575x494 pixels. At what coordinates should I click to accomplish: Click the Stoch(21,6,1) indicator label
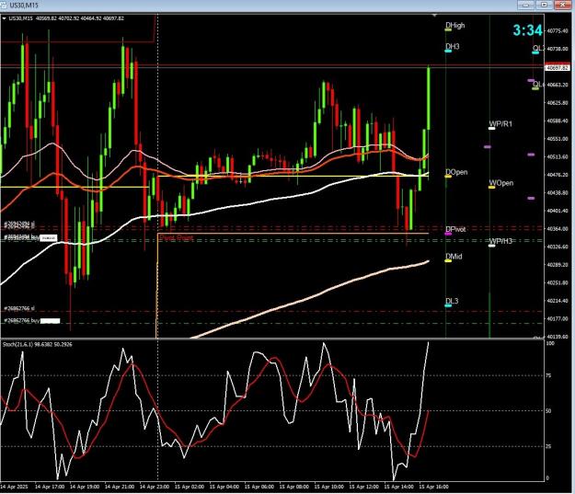click(x=38, y=344)
